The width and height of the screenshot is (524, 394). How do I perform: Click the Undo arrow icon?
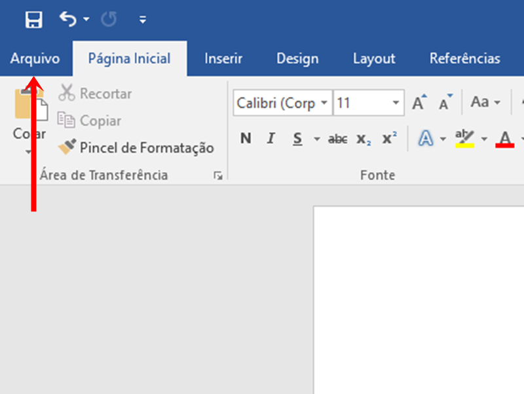(x=68, y=19)
